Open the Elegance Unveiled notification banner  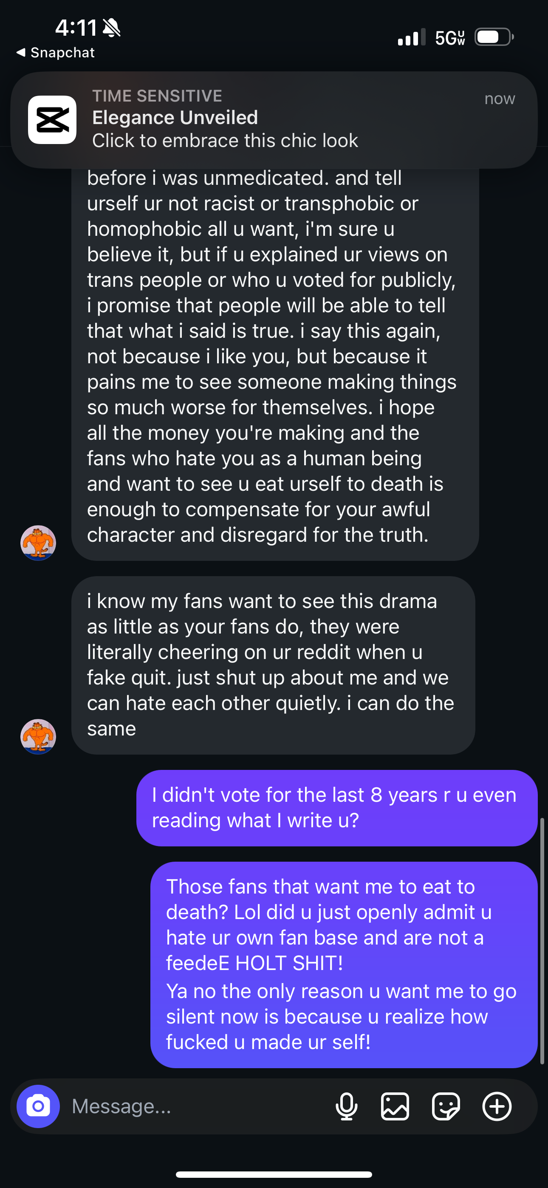pos(277,120)
